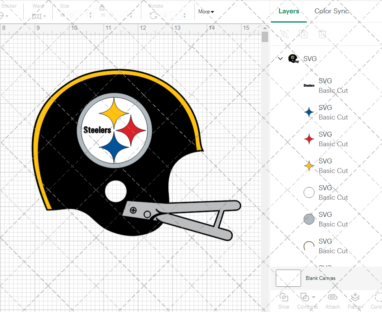Select the helmet SVG group thumbnail
Viewport: 382px width, 312px height.
click(293, 59)
